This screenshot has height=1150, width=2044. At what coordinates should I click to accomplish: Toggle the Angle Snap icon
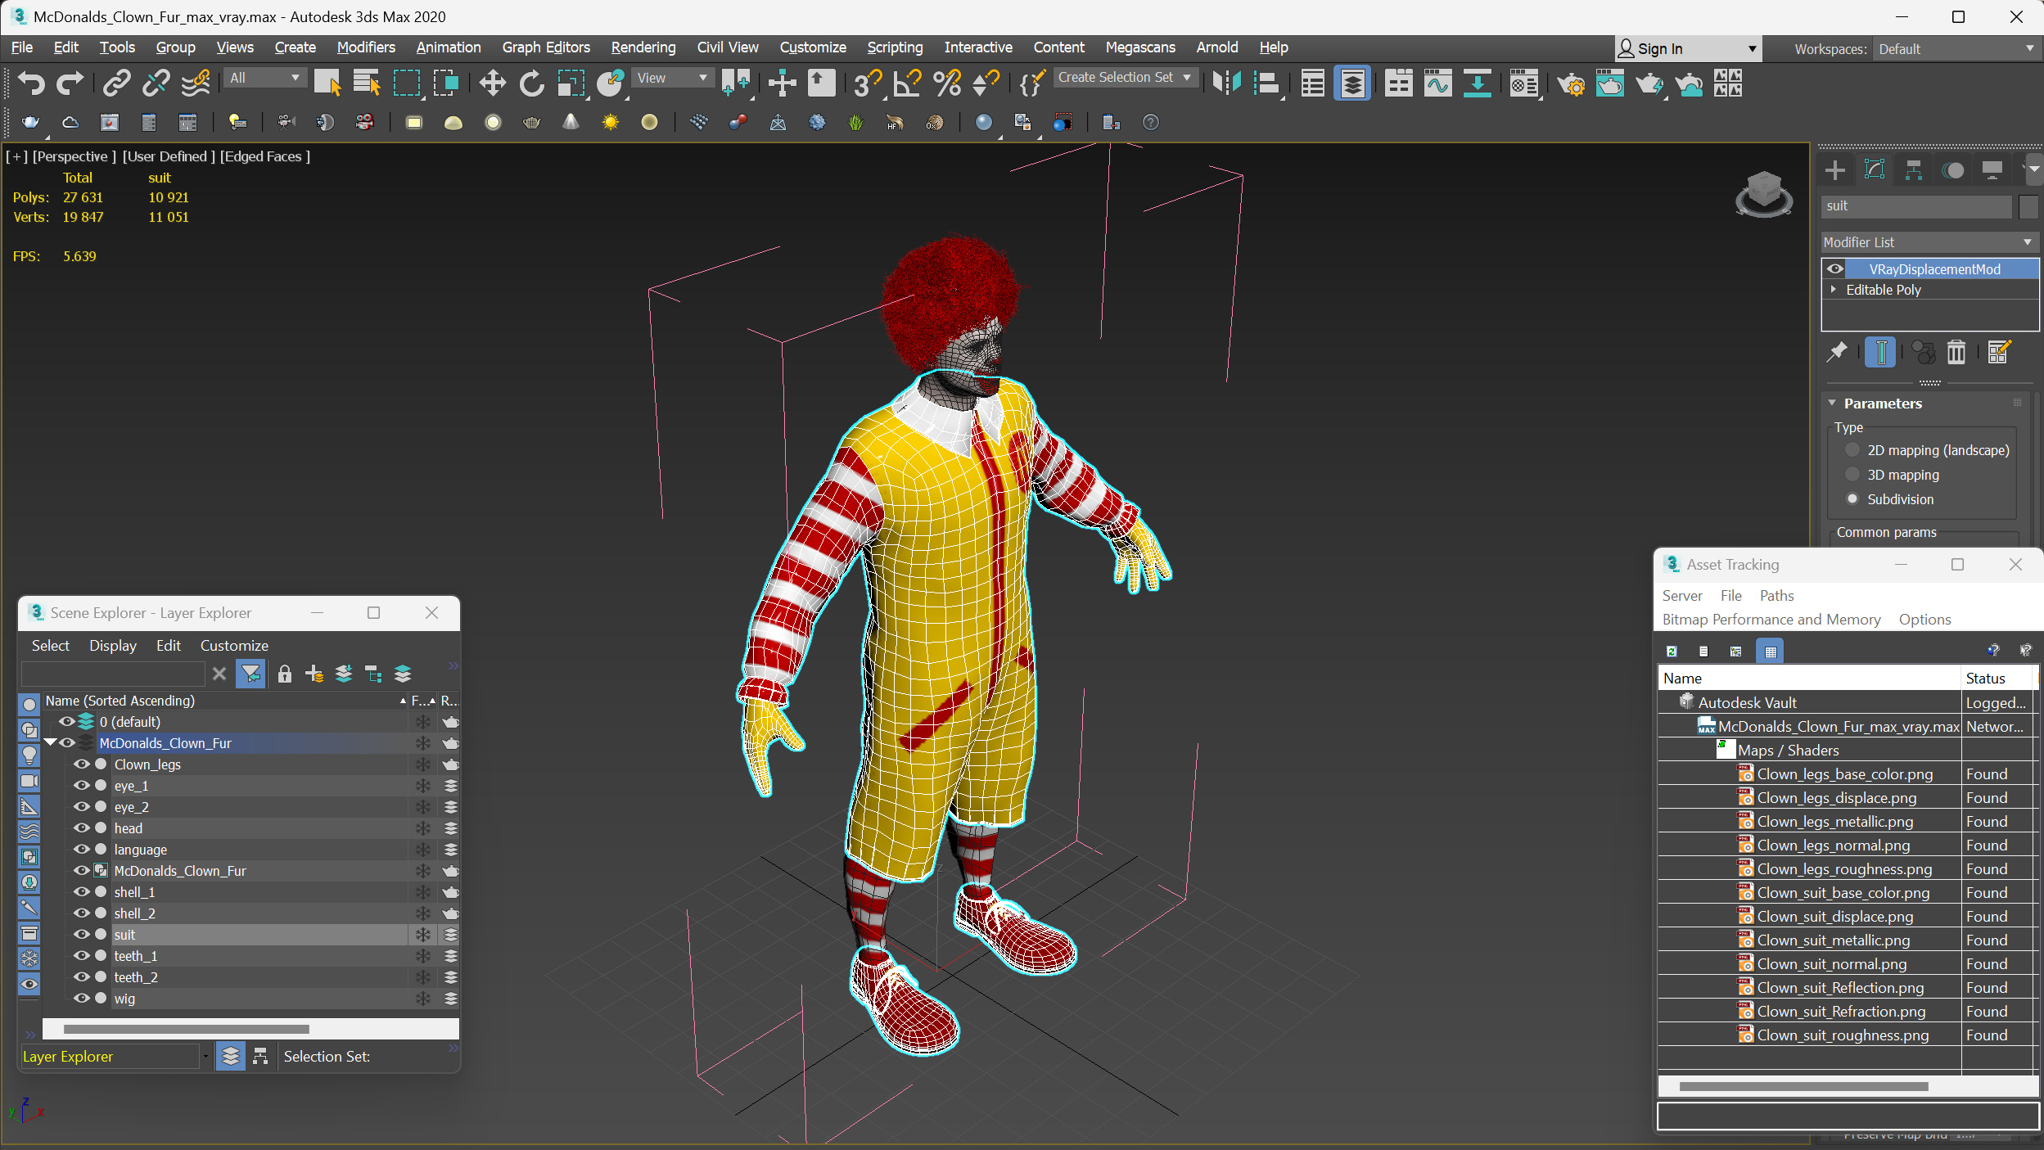click(907, 83)
